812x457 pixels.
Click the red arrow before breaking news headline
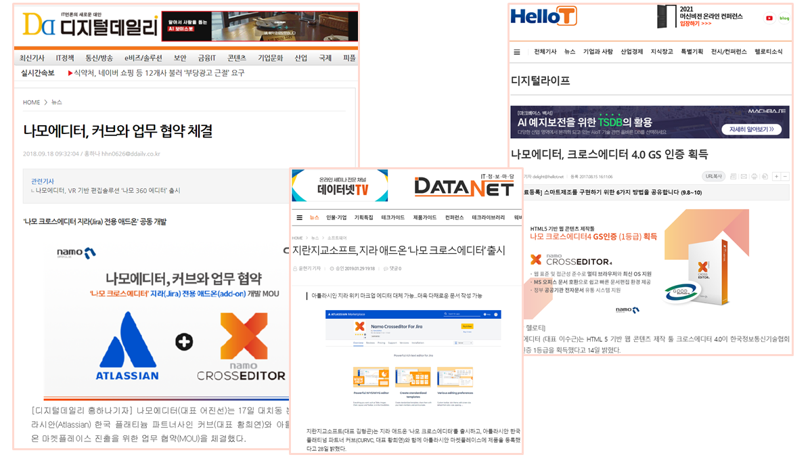[69, 72]
